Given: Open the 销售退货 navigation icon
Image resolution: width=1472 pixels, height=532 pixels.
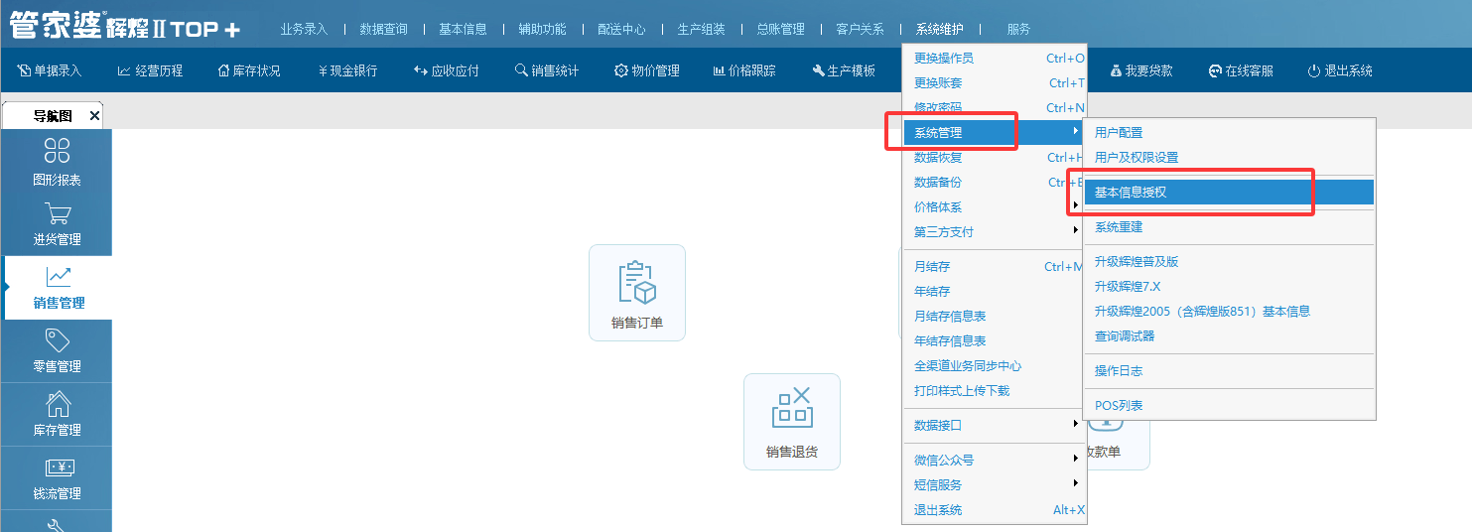Looking at the screenshot, I should point(791,411).
